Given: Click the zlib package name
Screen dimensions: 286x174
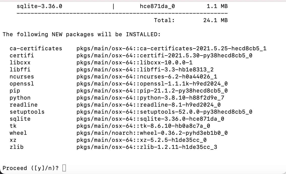Looking at the screenshot, I should point(17,147).
